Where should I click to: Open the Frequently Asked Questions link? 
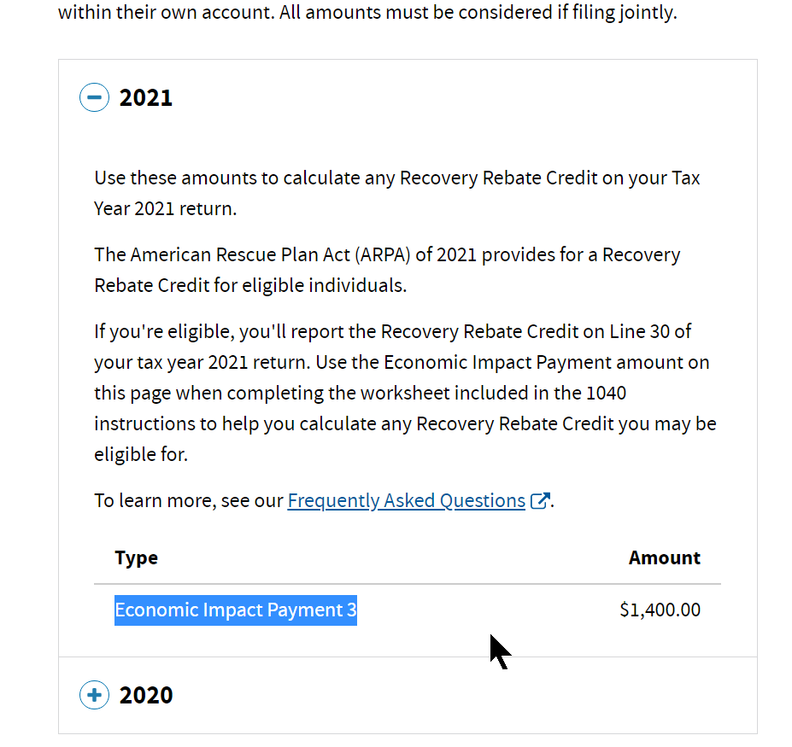406,500
